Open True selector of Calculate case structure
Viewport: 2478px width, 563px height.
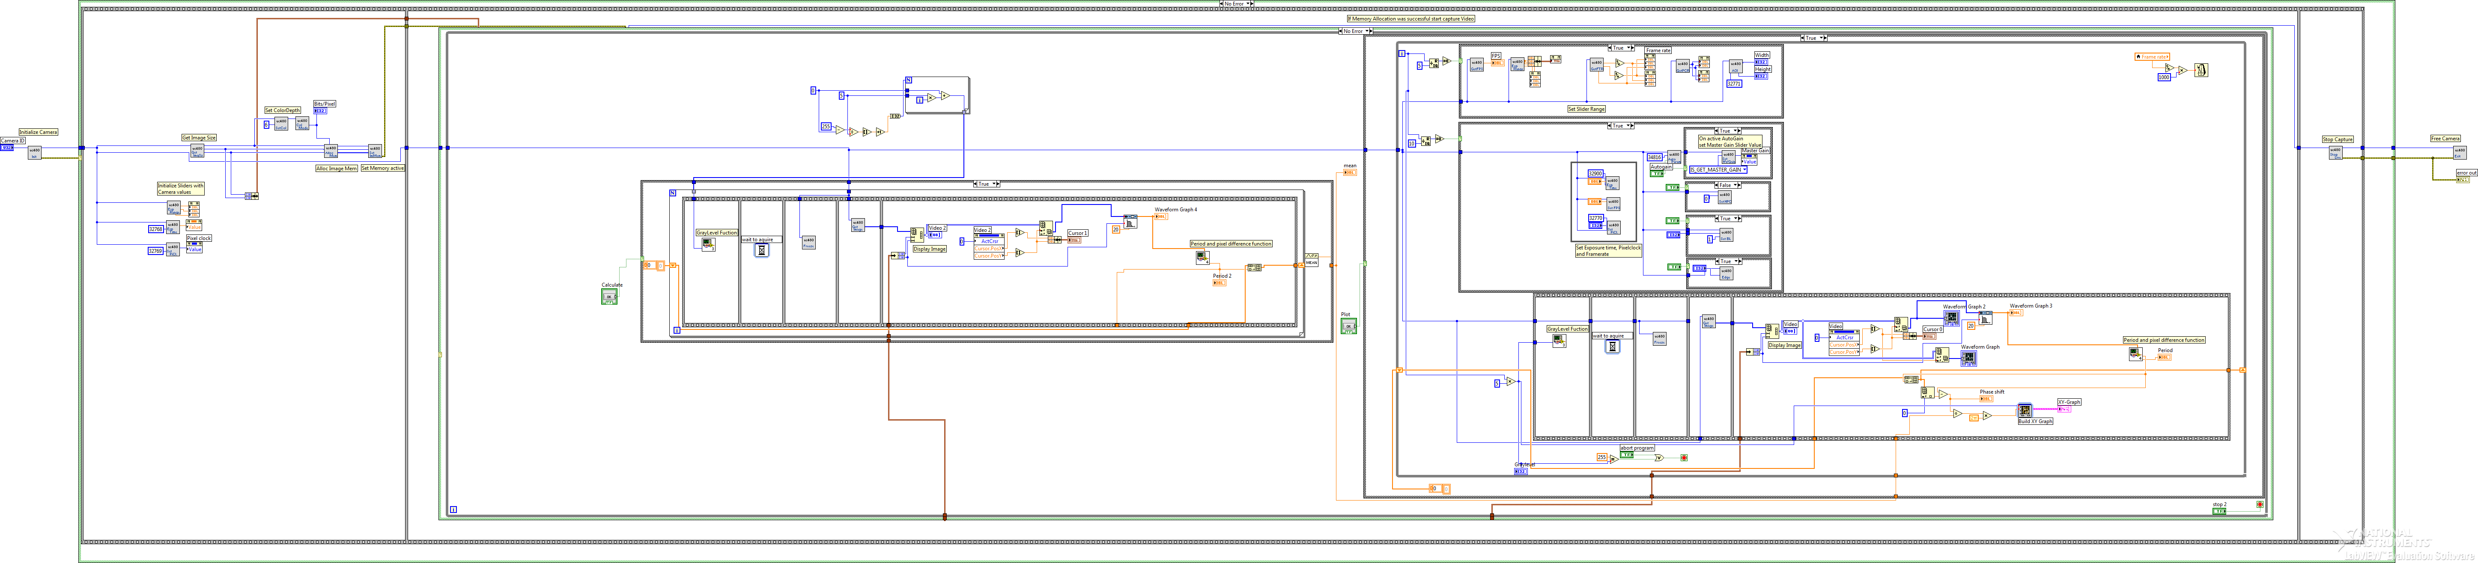point(987,184)
